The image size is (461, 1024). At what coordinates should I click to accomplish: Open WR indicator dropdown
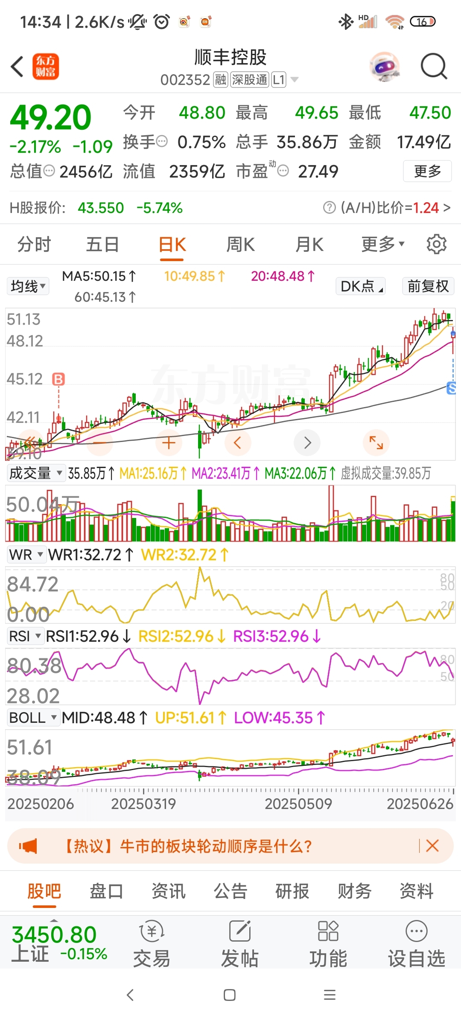[26, 555]
